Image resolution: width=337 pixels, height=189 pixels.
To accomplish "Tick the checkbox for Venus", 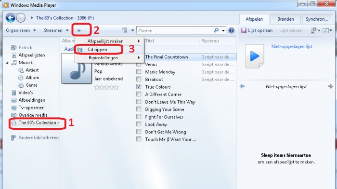I will tap(139, 64).
